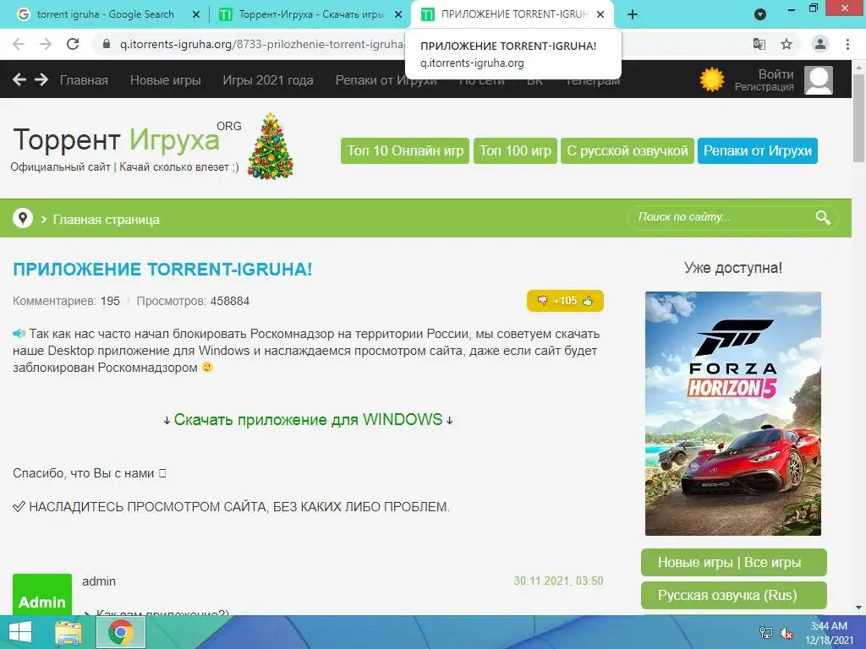The width and height of the screenshot is (866, 649).
Task: Toggle site theme with sun icon
Action: (x=712, y=79)
